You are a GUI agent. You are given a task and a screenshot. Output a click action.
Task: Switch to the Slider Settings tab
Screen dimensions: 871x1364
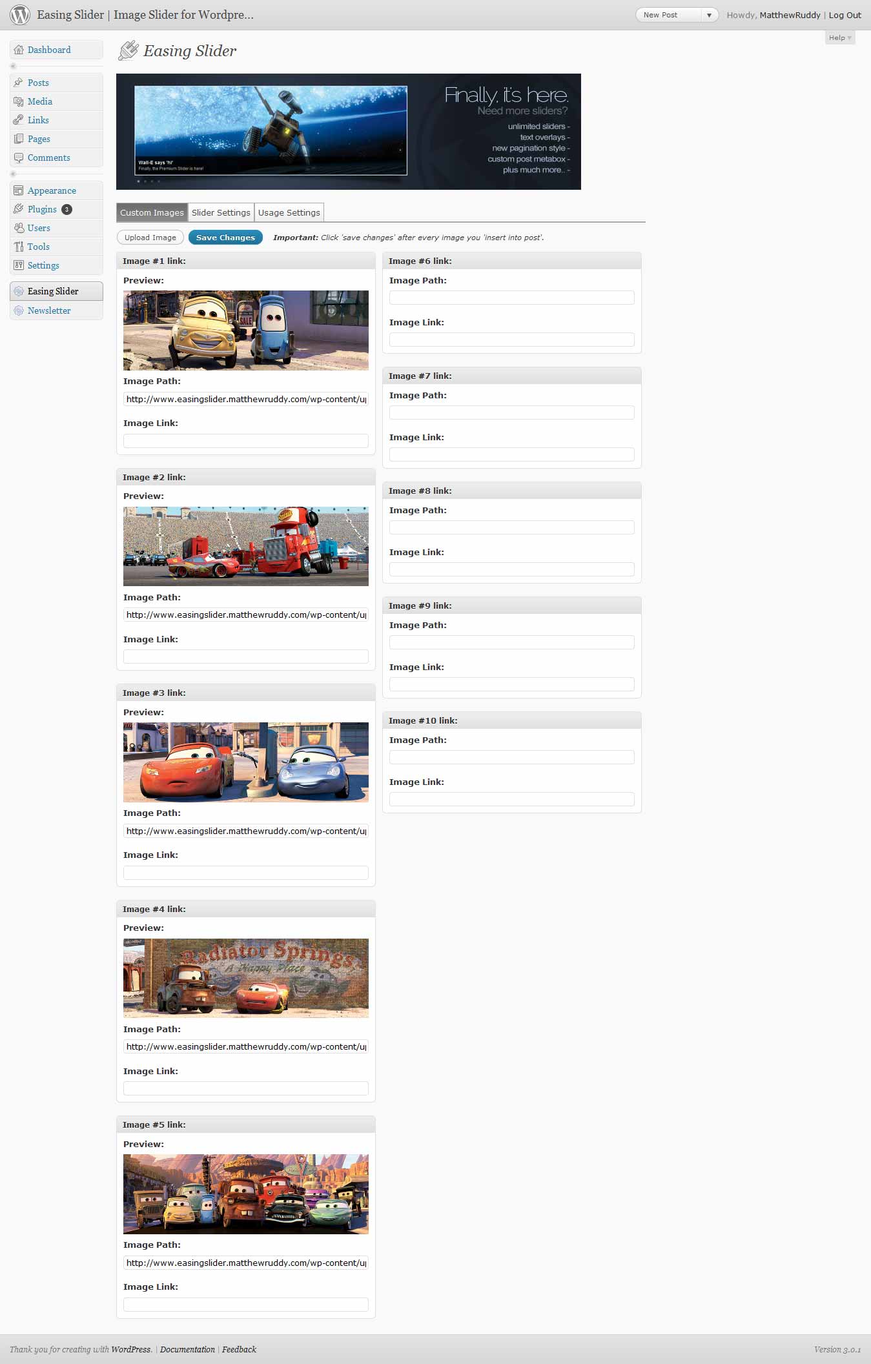(221, 212)
